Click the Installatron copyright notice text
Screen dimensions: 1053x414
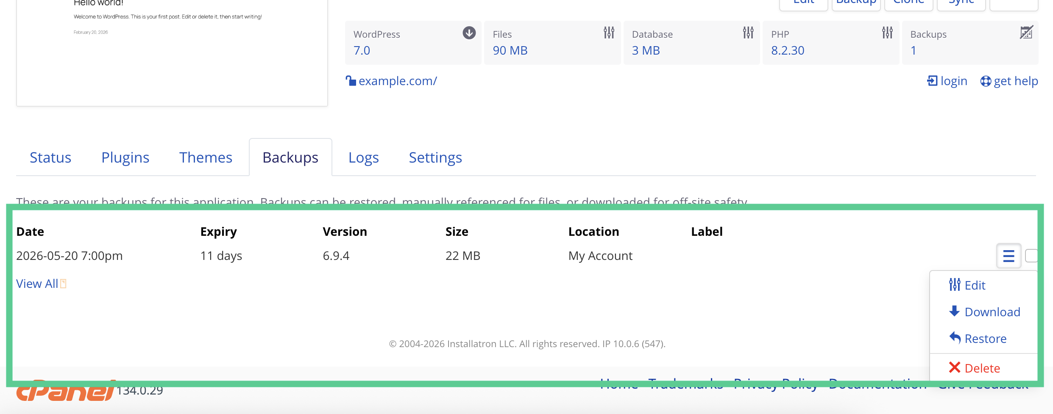(527, 344)
